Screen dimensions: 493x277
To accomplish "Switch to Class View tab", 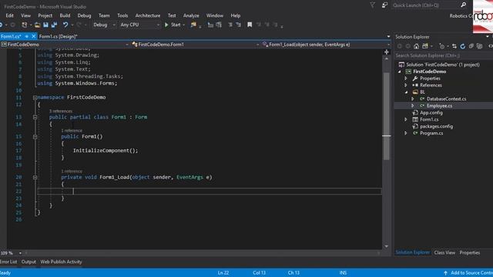I will (x=444, y=252).
